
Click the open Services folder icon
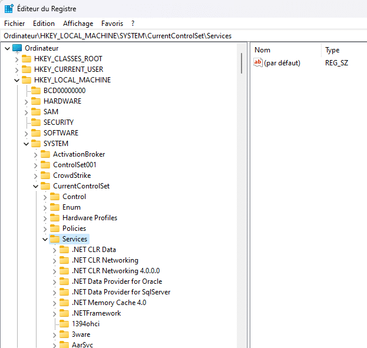coord(55,239)
